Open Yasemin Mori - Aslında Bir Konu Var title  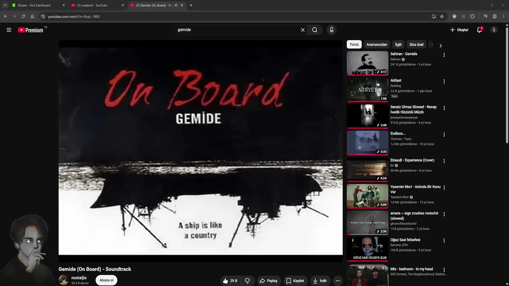tap(416, 189)
